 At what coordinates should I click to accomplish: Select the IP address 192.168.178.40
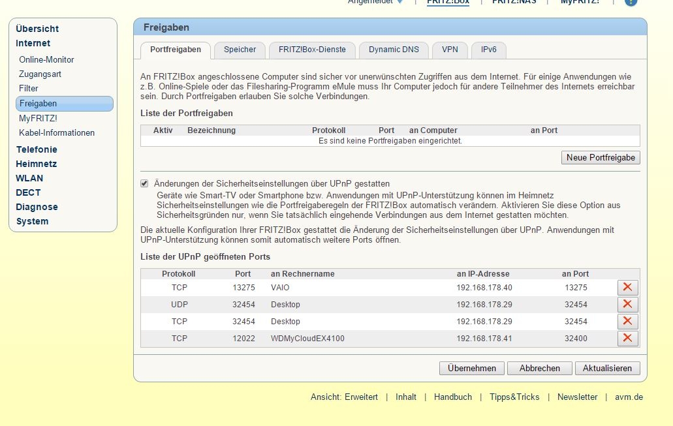tap(484, 288)
